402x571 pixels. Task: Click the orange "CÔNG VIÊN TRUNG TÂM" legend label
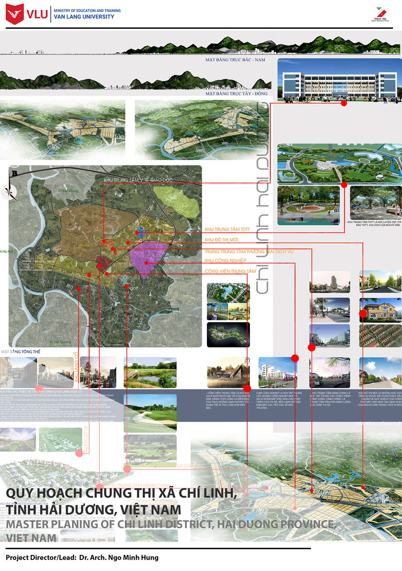230,271
